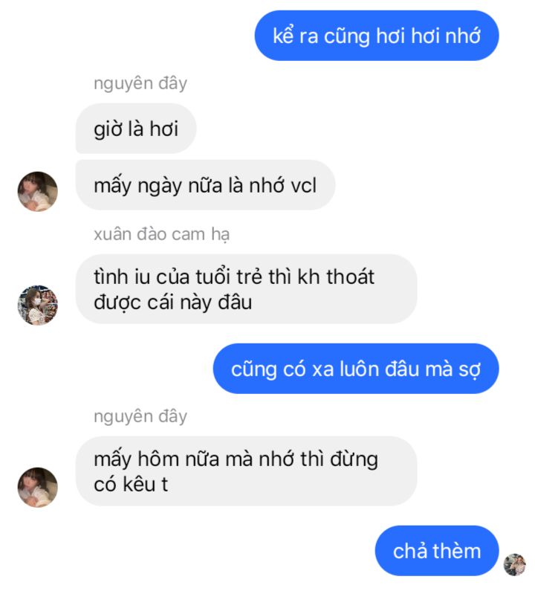Image resolution: width=535 pixels, height=591 pixels.
Task: Click the word 'sợ' in the blue message
Action: pos(470,369)
